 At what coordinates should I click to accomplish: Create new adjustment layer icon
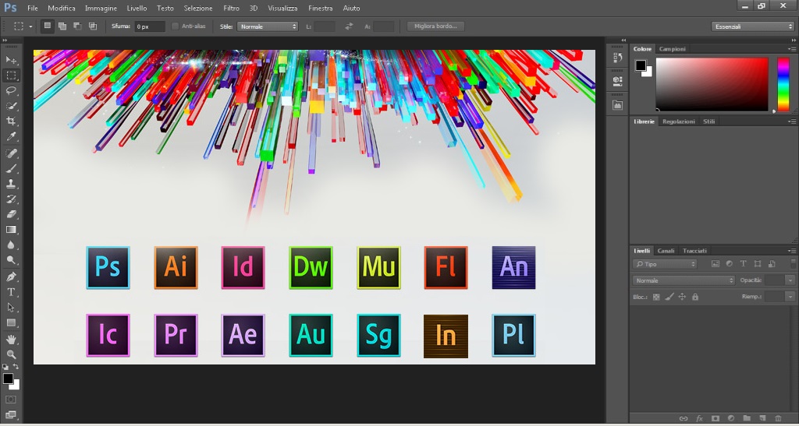[x=730, y=418]
